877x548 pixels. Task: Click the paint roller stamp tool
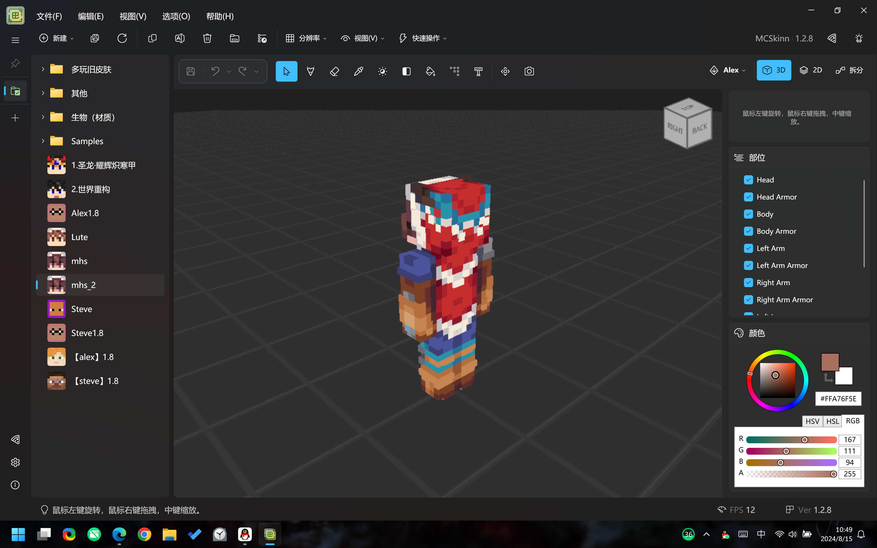(x=478, y=71)
